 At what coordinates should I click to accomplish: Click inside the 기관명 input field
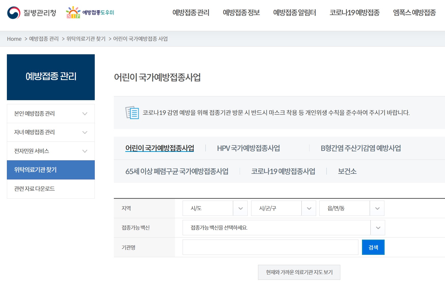pyautogui.click(x=270, y=247)
